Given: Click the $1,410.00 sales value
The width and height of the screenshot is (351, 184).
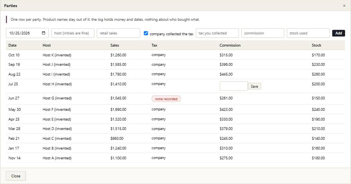Looking at the screenshot, I should click(118, 84).
